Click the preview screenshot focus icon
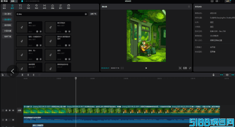Viewport: 235px width, 127px height. click(x=180, y=68)
